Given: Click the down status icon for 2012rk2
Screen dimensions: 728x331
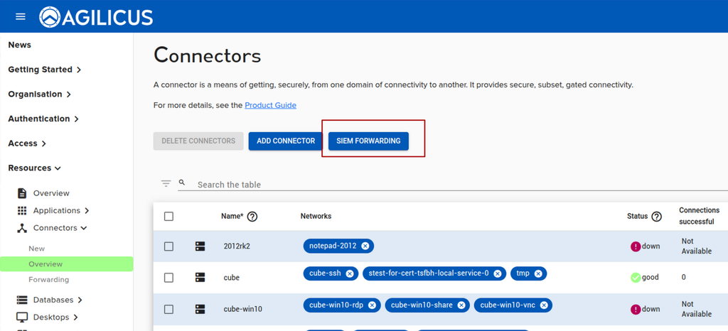Looking at the screenshot, I should pos(636,246).
